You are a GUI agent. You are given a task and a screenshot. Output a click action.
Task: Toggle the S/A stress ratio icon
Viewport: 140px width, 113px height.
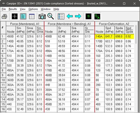click(x=97, y=16)
